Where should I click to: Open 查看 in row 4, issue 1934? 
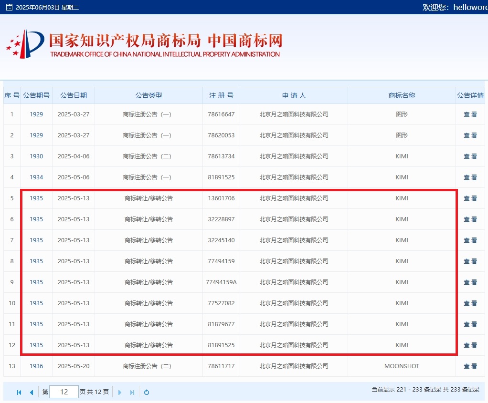[470, 177]
